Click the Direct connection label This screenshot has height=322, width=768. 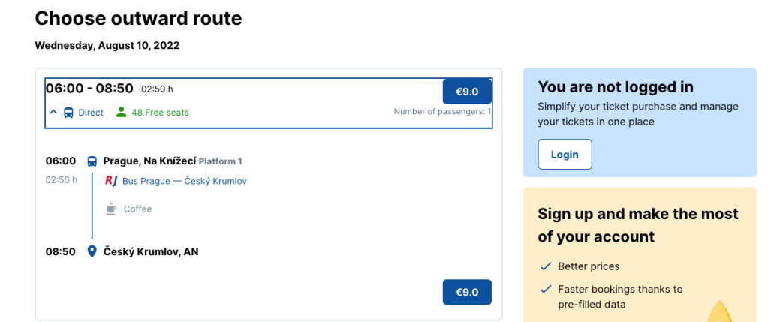coord(91,113)
